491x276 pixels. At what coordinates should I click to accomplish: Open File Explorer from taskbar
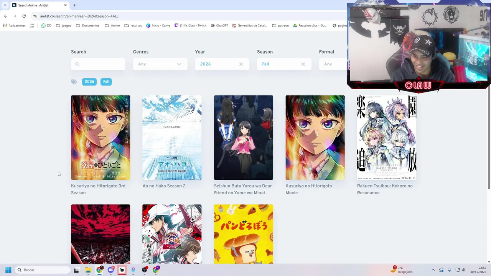coord(88,270)
